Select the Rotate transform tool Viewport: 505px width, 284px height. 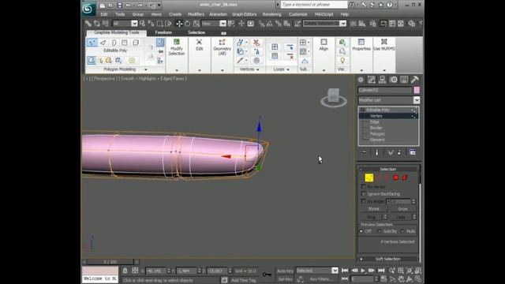[188, 24]
